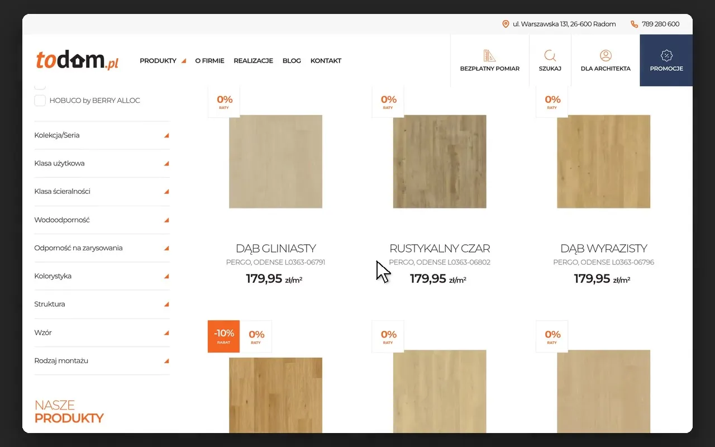Open the Bezpłatny pomiar ruler icon
Viewport: 715px width, 447px height.
coord(489,55)
